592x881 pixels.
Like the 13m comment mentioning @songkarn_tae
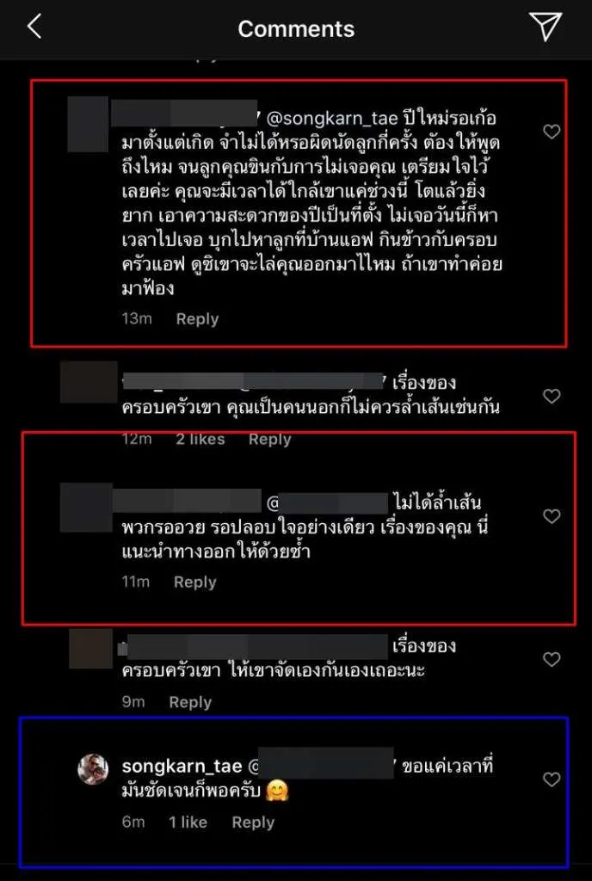pyautogui.click(x=552, y=132)
